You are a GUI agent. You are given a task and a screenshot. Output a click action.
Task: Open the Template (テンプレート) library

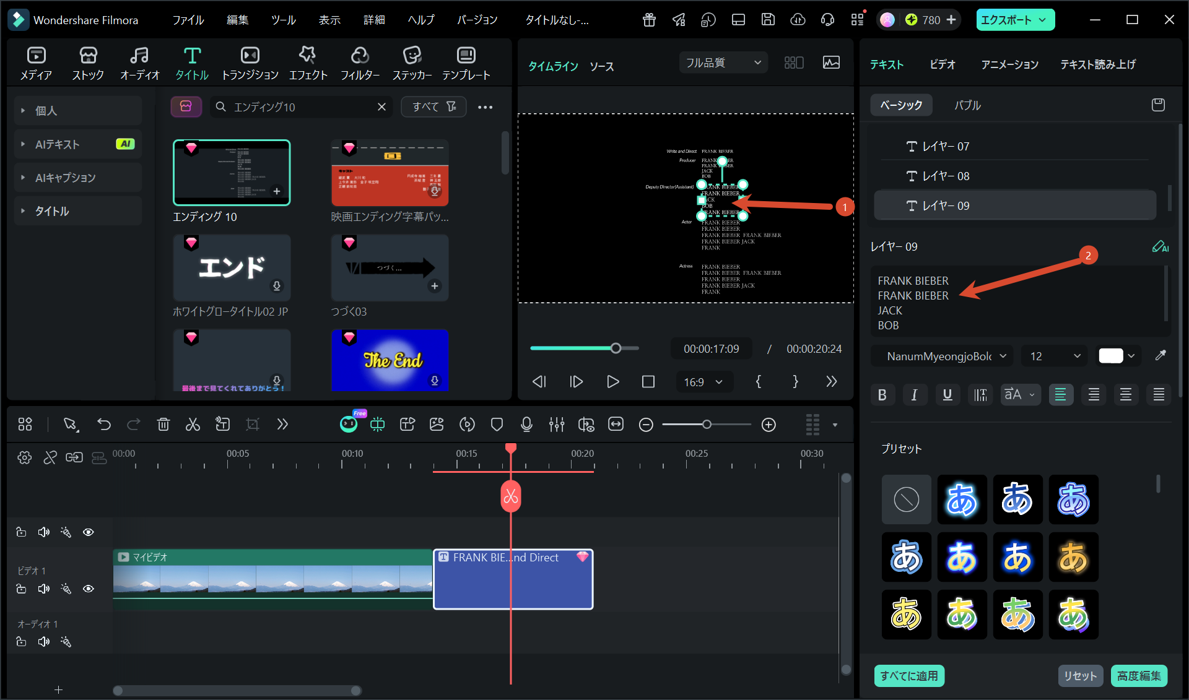(x=466, y=64)
